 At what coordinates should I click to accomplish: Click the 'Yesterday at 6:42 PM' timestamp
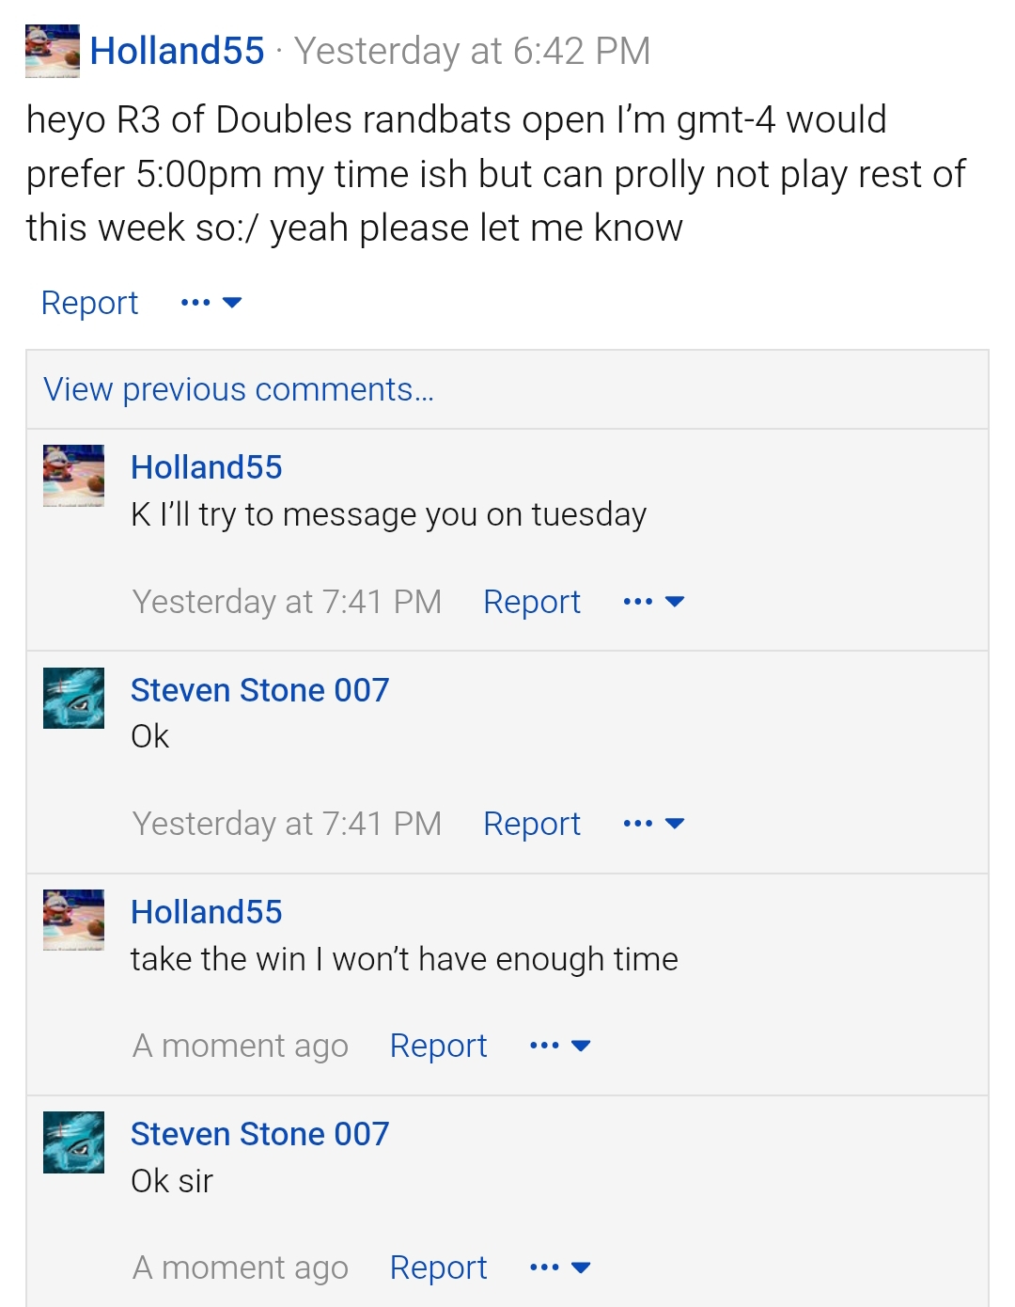(x=473, y=51)
